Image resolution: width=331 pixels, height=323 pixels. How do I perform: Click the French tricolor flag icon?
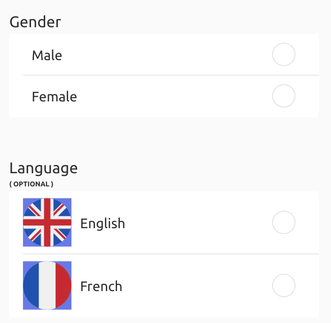[47, 285]
